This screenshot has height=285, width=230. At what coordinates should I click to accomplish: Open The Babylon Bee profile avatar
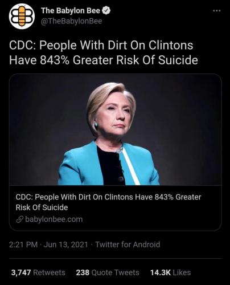(x=22, y=16)
